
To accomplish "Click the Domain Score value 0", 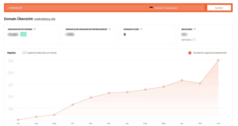I will [x=125, y=34].
